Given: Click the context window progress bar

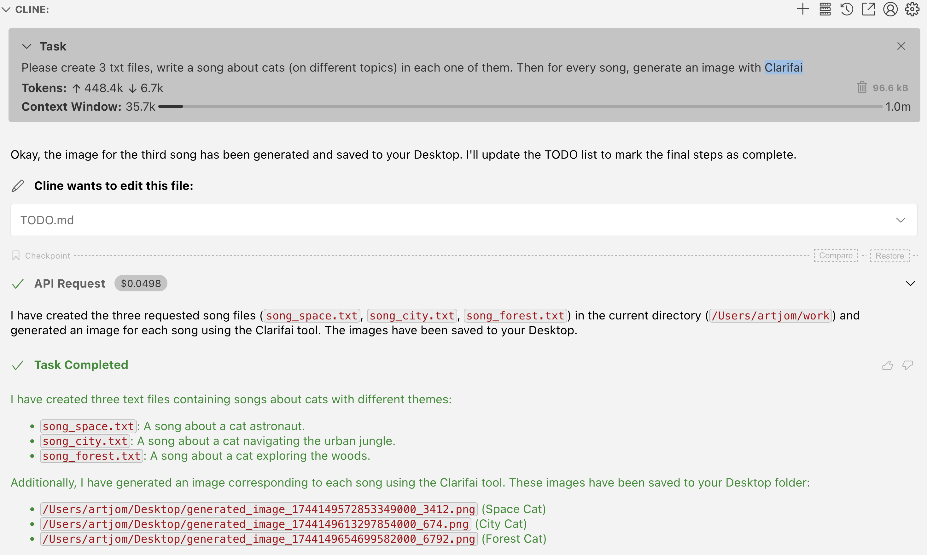Looking at the screenshot, I should coord(520,107).
